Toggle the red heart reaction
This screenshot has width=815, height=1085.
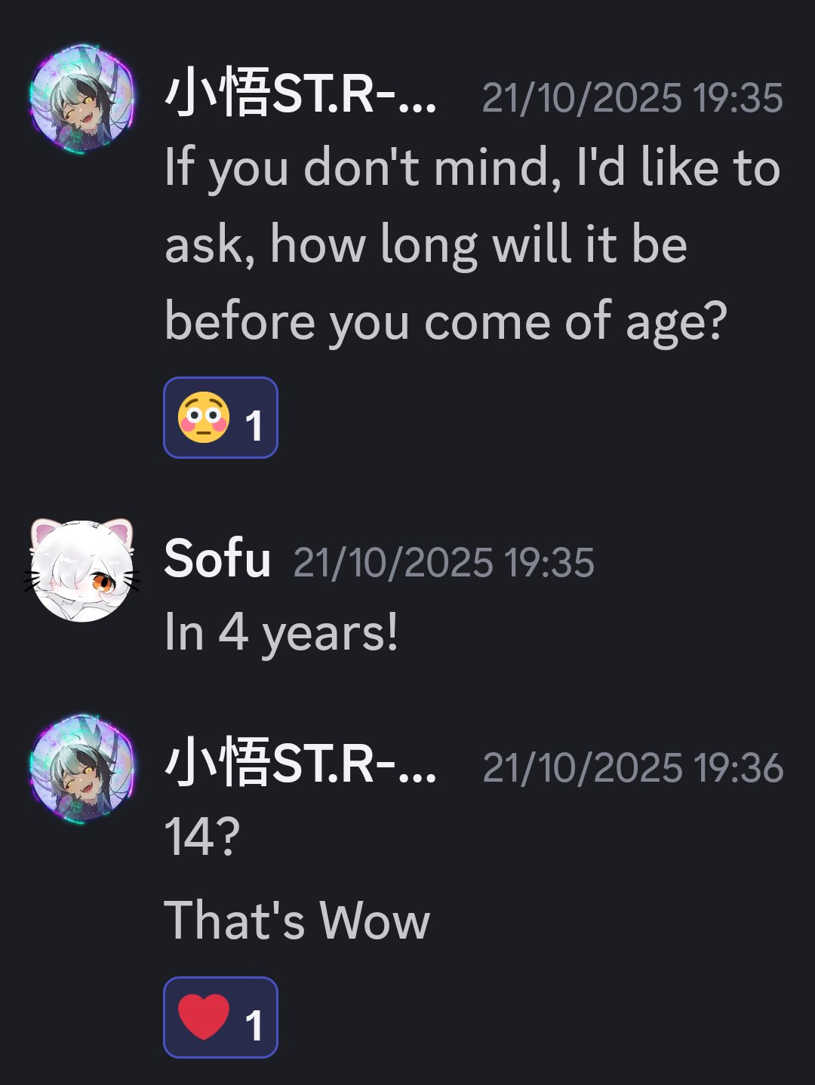pyautogui.click(x=220, y=1017)
